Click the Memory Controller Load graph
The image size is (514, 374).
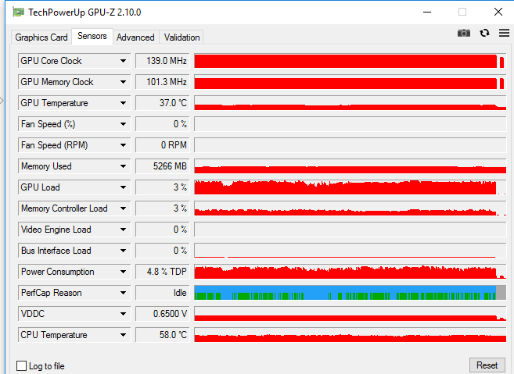coord(350,208)
